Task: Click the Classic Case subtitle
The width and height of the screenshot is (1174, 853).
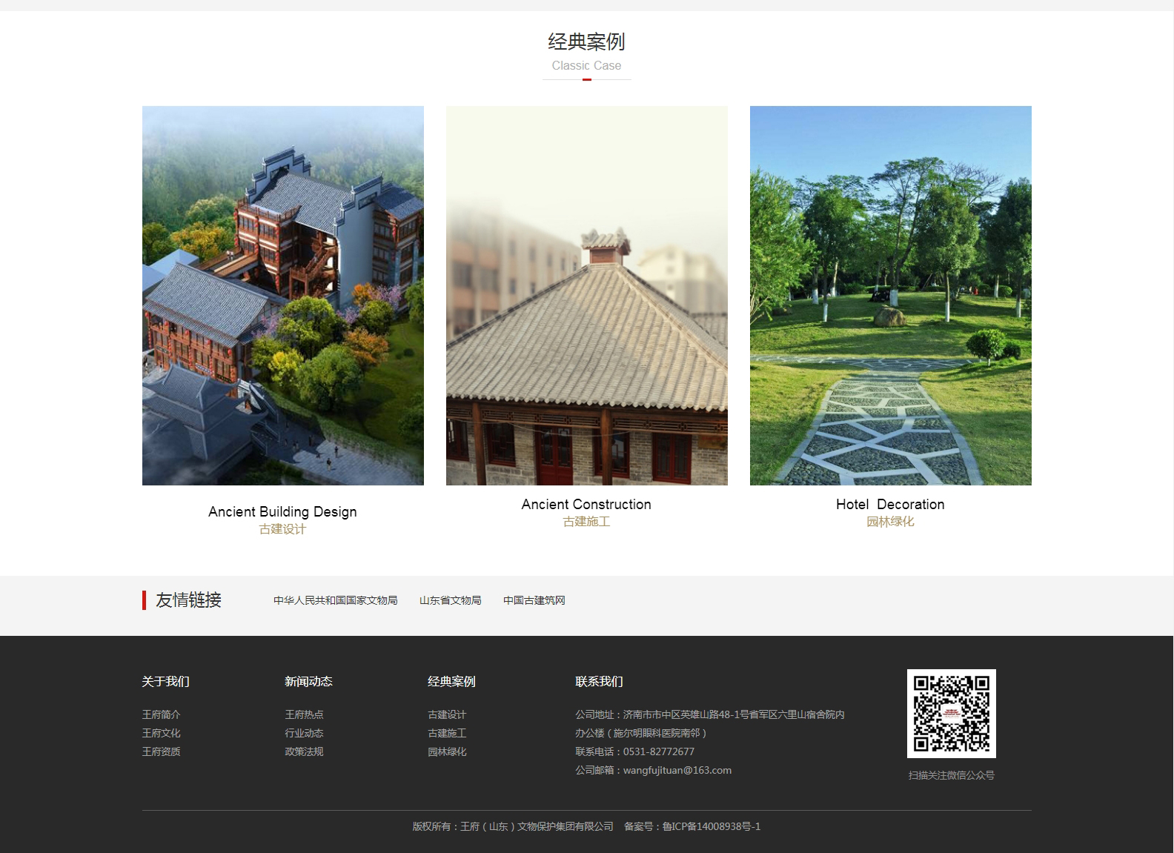Action: point(586,65)
